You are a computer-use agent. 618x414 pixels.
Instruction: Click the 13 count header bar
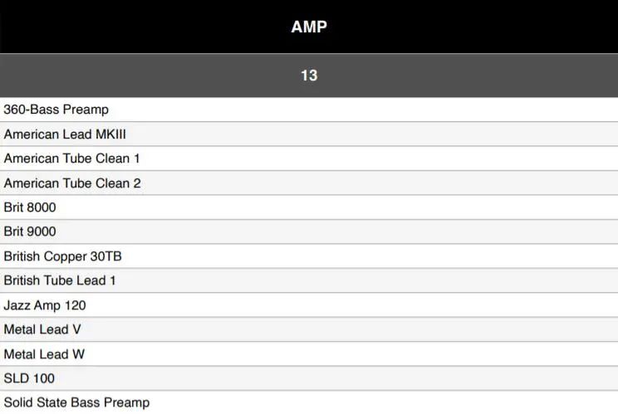point(309,75)
